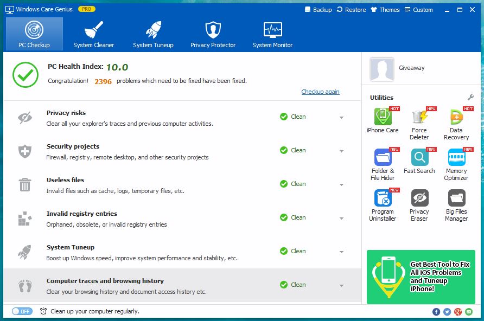
Task: Click the Windows Care Genius logo icon
Action: click(10, 10)
